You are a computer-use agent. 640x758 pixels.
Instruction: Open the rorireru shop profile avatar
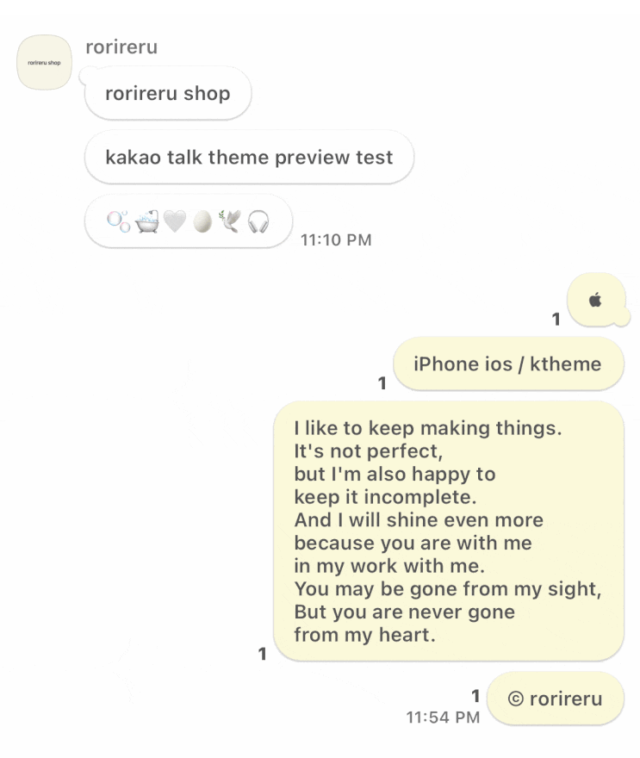(x=45, y=62)
